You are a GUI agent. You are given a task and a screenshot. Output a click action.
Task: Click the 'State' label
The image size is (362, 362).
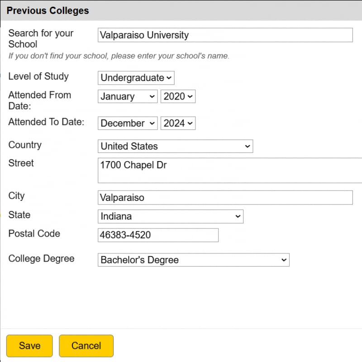click(19, 214)
